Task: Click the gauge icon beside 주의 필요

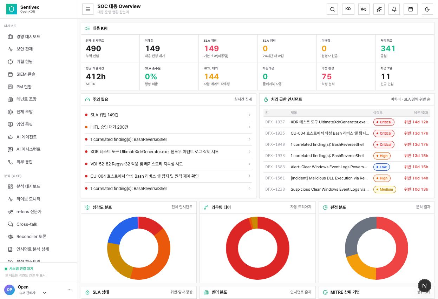Action: click(87, 100)
